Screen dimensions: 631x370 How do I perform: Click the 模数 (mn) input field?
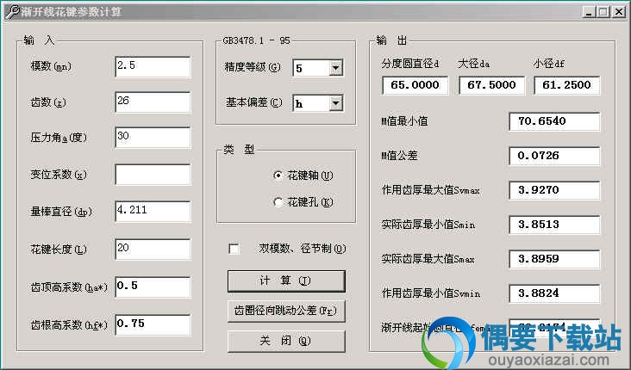tap(153, 67)
